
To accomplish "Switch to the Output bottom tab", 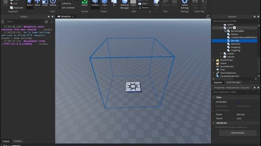I will click(6, 141).
